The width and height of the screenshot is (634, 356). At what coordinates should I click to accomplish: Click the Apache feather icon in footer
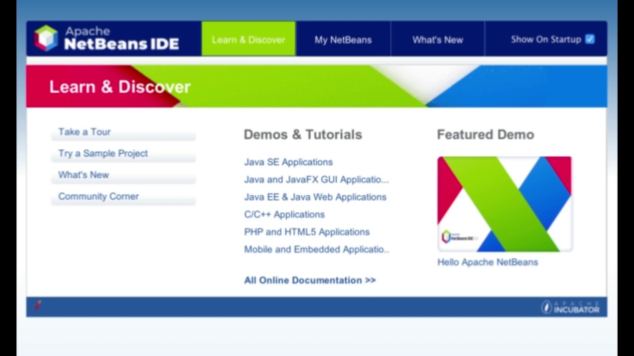[38, 305]
